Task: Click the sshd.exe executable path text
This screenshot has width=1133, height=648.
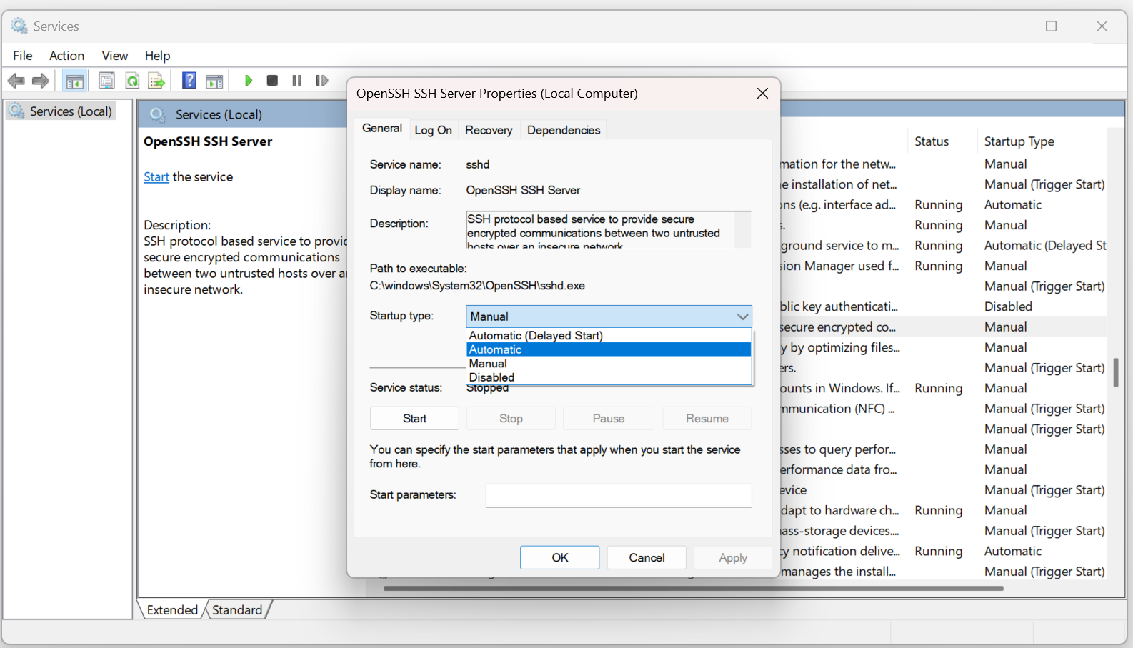Action: pyautogui.click(x=477, y=286)
